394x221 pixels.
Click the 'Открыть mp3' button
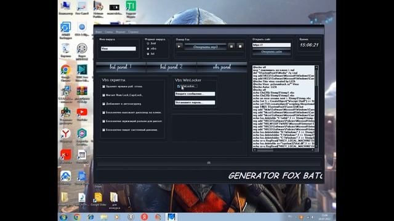(x=205, y=47)
